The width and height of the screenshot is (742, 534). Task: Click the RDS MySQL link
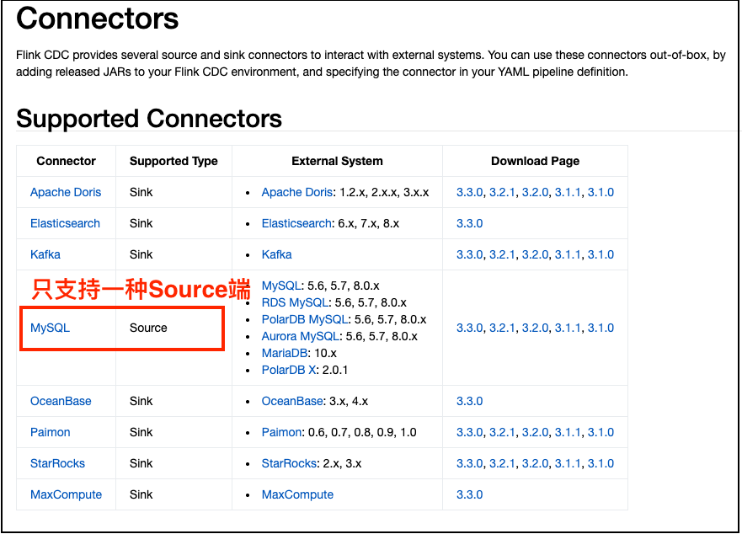pyautogui.click(x=296, y=302)
